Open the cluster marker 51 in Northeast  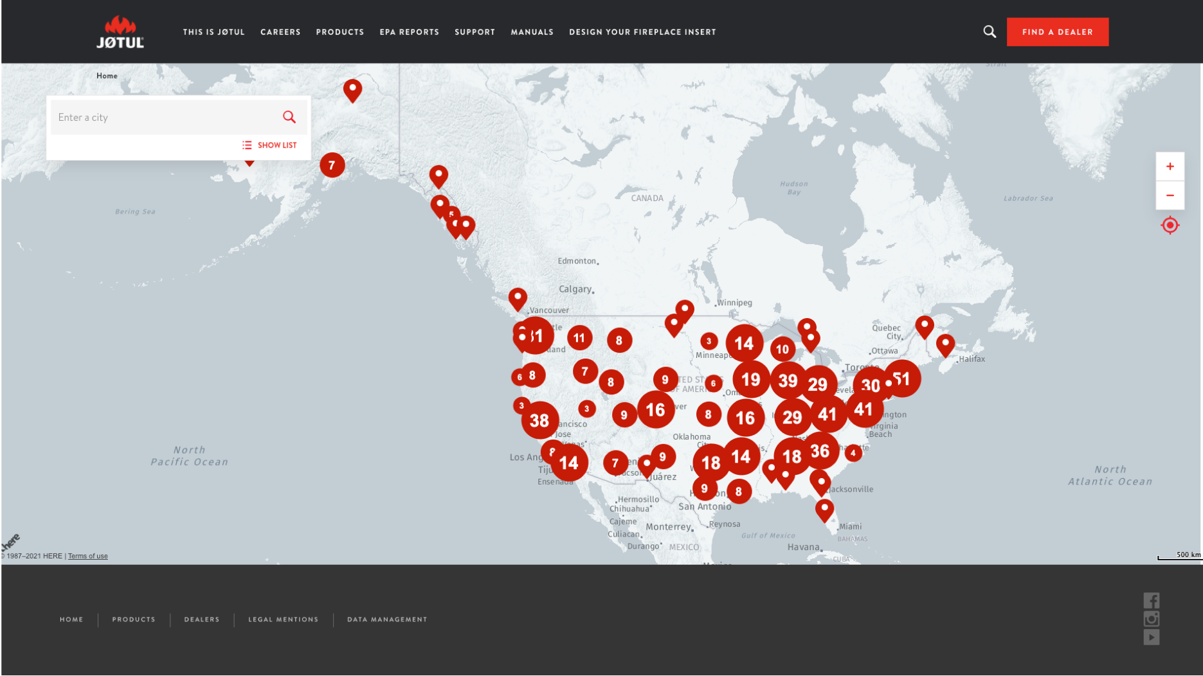pos(903,378)
